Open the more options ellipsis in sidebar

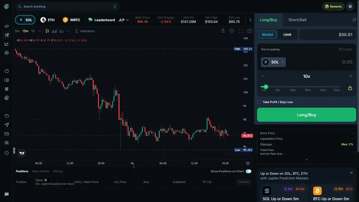6,153
